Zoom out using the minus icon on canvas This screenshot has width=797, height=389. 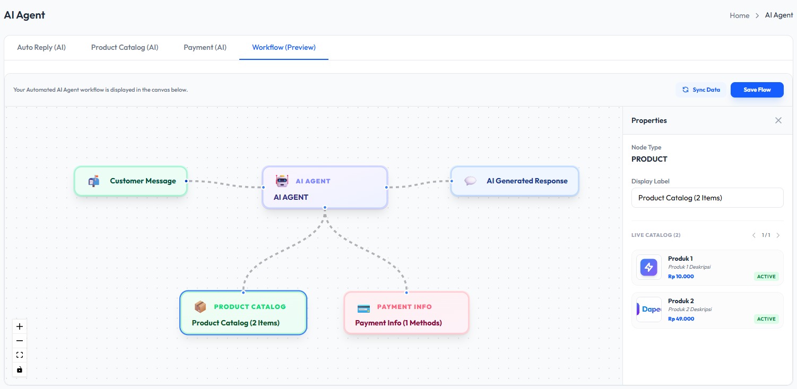19,341
